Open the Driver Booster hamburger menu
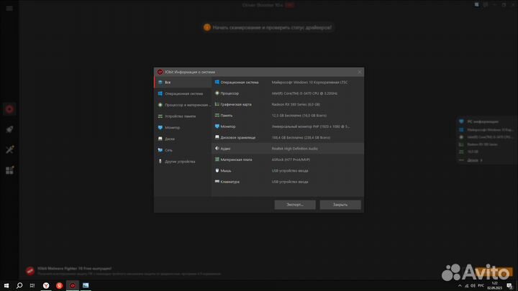 point(9,8)
